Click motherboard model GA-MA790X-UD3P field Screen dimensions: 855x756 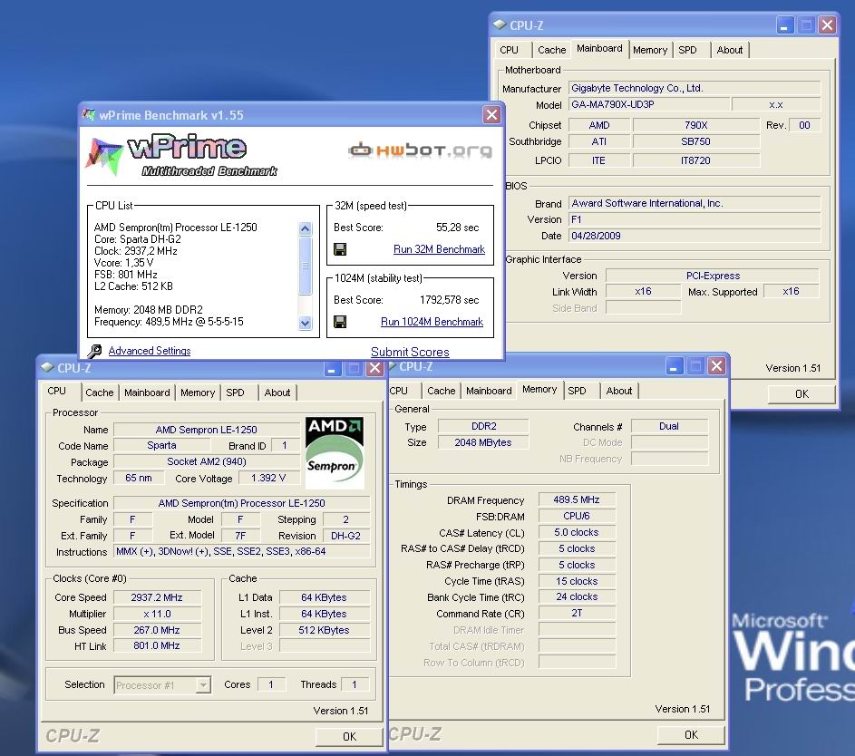click(x=649, y=104)
